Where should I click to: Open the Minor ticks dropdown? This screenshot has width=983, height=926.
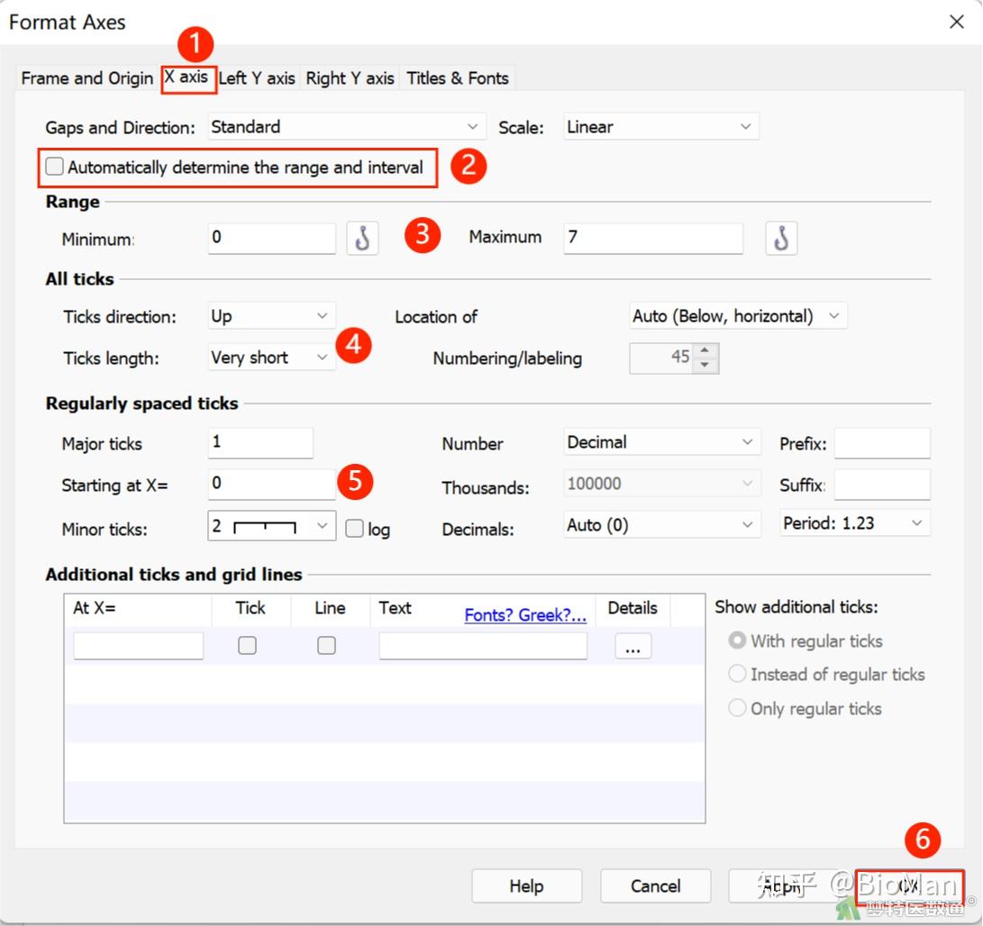pos(323,526)
